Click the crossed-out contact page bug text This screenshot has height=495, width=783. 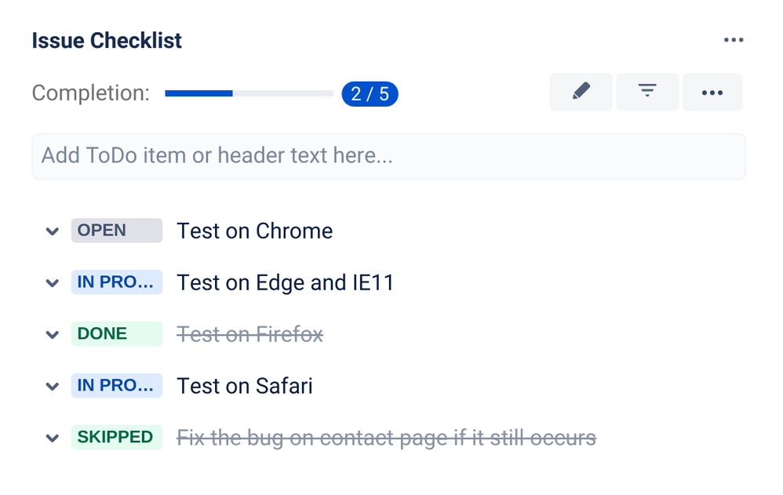[x=386, y=438]
